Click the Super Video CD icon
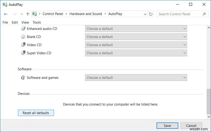This screenshot has height=132, width=211. [23, 53]
